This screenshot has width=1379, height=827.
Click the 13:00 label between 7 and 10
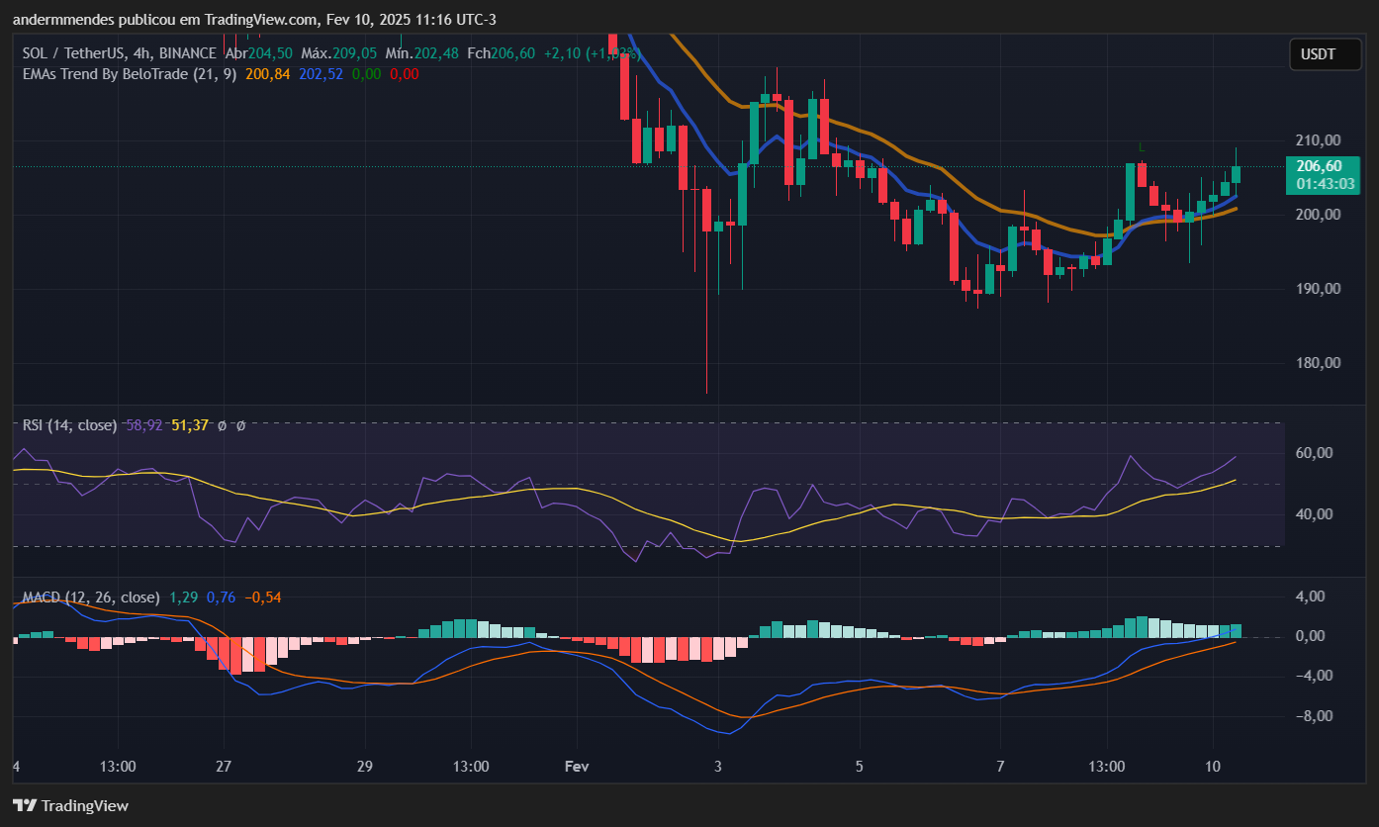point(1107,767)
